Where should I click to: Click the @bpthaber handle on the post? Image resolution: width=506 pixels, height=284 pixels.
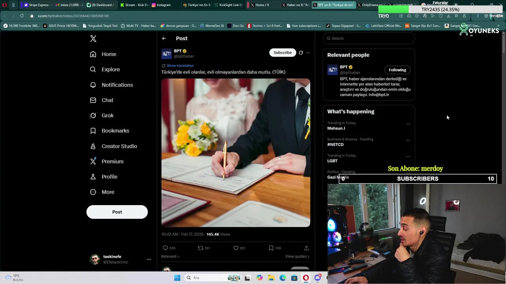tap(184, 56)
